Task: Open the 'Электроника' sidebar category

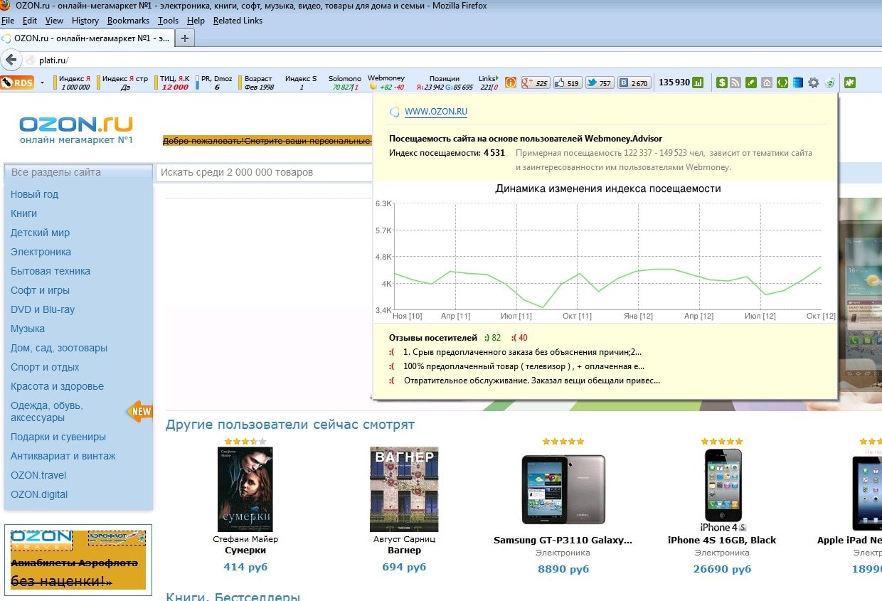Action: click(41, 252)
